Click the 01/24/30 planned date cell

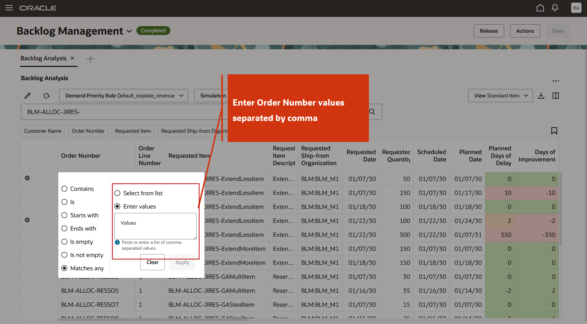[468, 221]
